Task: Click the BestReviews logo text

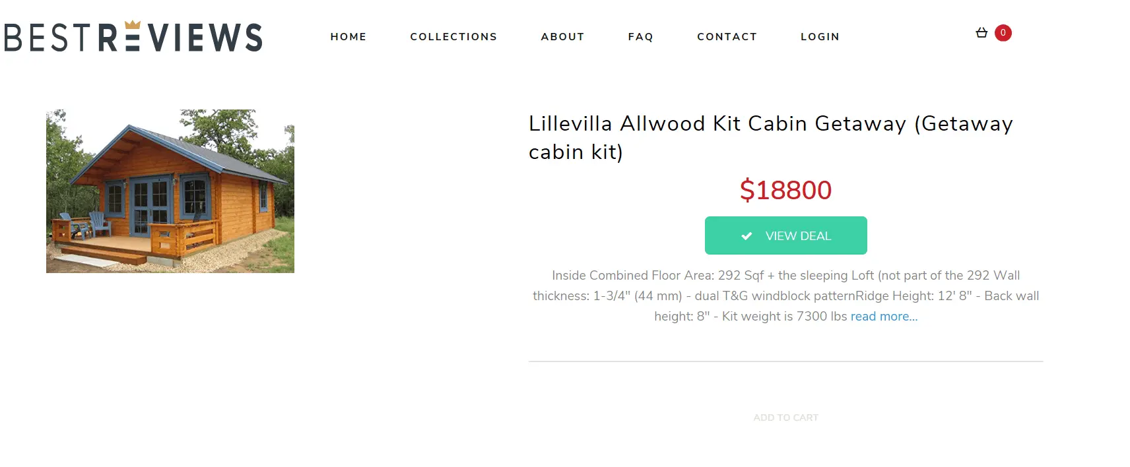Action: [133, 38]
